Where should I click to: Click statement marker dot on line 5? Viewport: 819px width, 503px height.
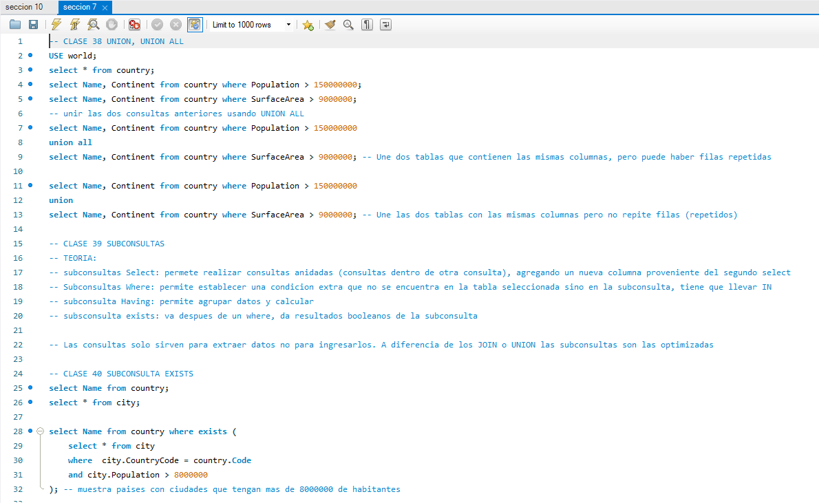(x=30, y=98)
